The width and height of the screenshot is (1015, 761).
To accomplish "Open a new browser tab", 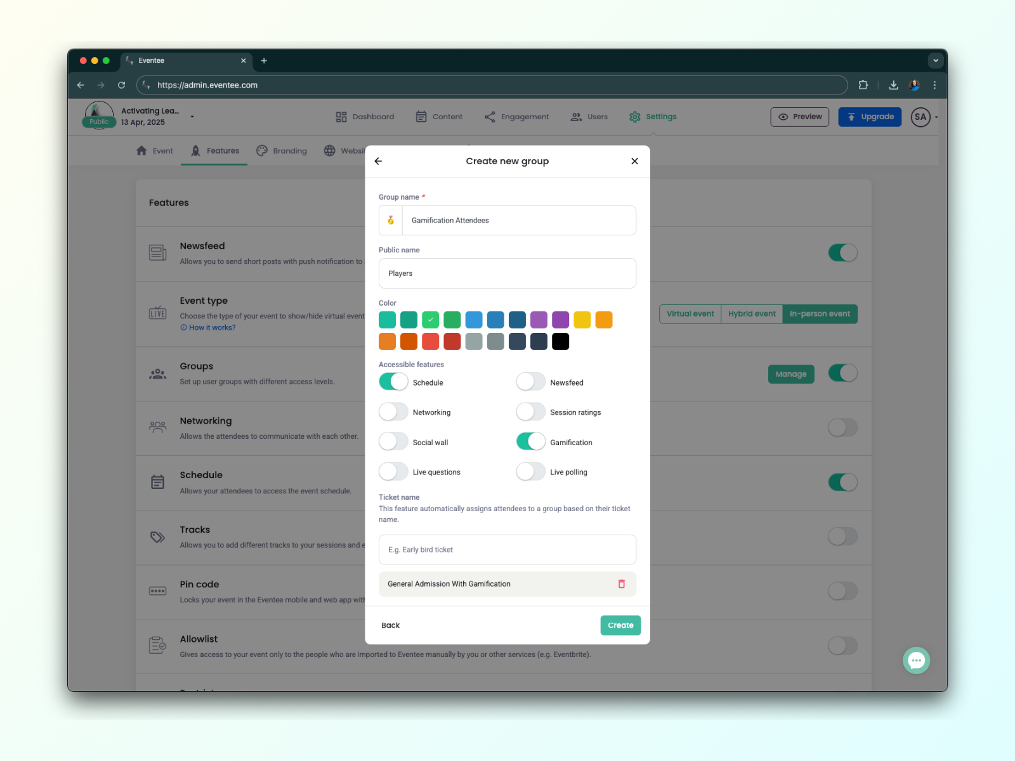I will (264, 61).
